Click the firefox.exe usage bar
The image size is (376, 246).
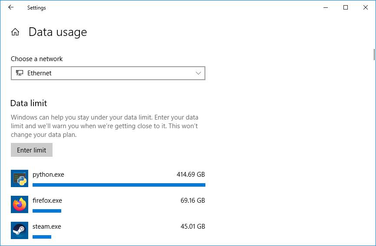(47, 211)
